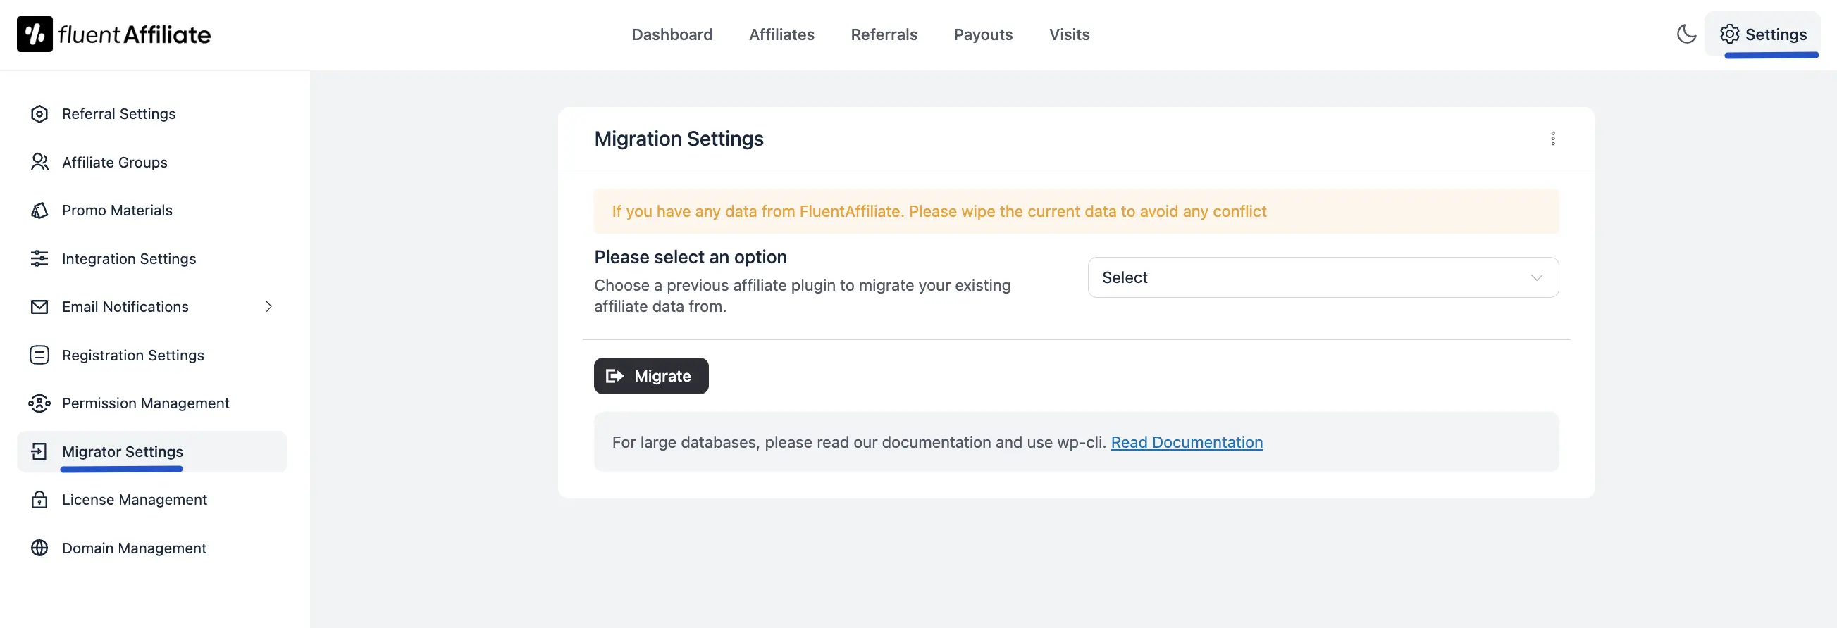
Task: Expand the Email Notifications submenu chevron
Action: [269, 306]
